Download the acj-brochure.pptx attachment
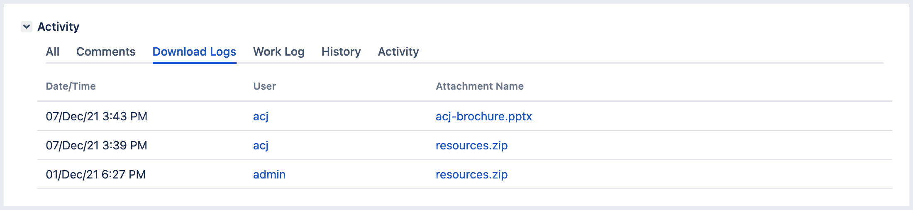The image size is (913, 210). [484, 116]
